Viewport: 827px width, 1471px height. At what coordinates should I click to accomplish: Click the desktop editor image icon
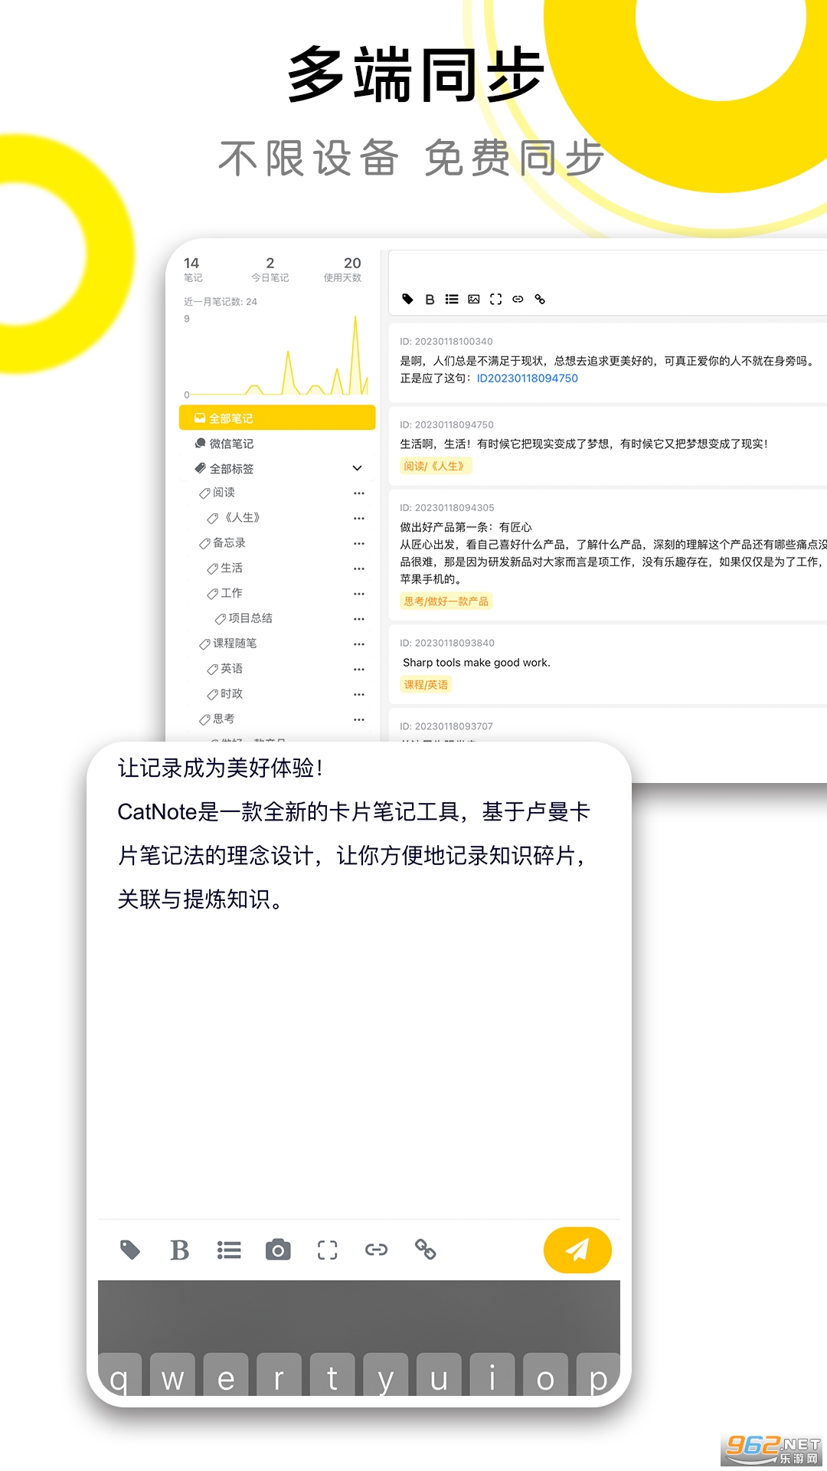coord(474,300)
